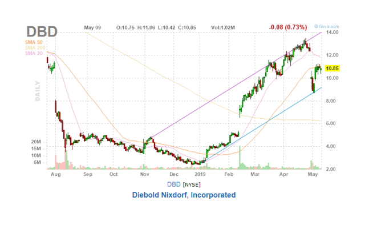Click the Apr month label
Viewport: 365px width, 225px height.
tap(284, 174)
